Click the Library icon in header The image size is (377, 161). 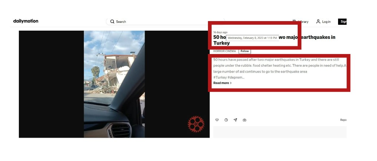[x=294, y=21]
